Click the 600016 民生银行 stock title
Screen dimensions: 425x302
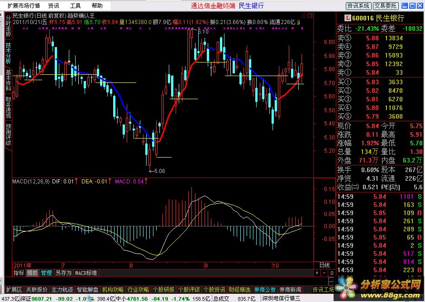378,18
